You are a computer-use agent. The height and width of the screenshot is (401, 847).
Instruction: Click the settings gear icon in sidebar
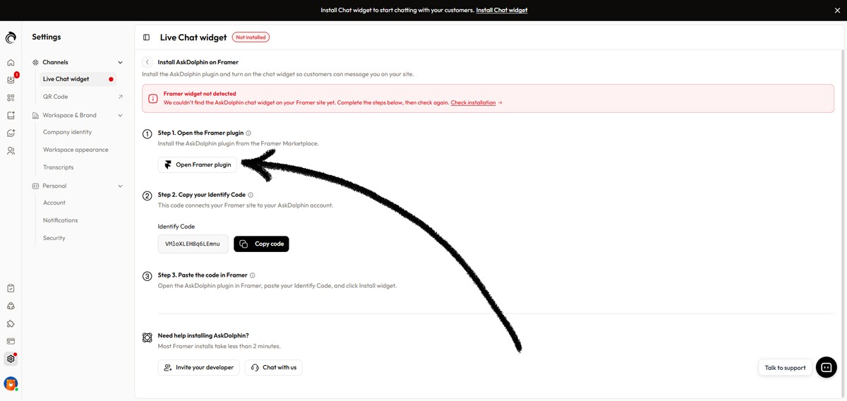(x=11, y=359)
